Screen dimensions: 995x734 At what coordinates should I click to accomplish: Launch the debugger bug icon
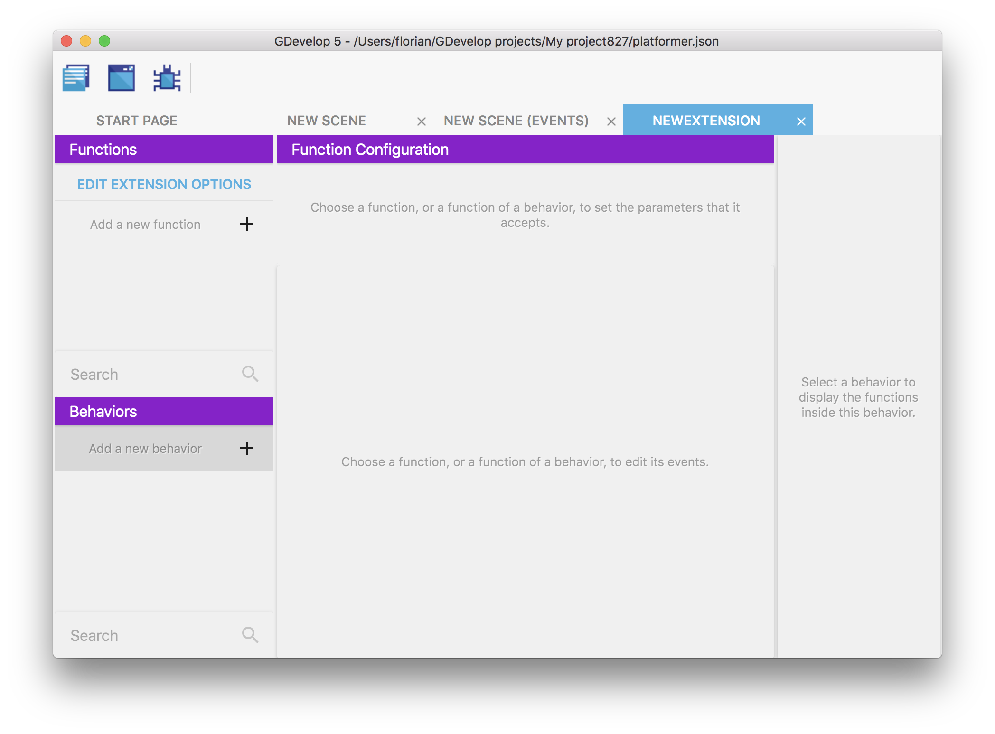(167, 78)
